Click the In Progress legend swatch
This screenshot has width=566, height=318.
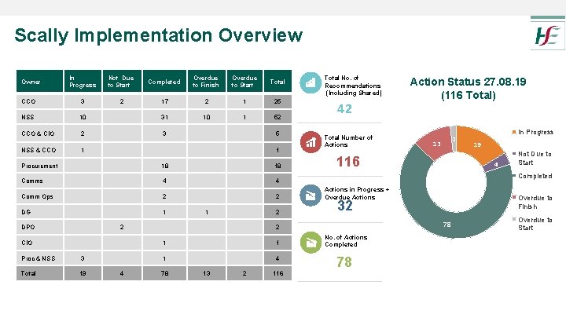(514, 133)
